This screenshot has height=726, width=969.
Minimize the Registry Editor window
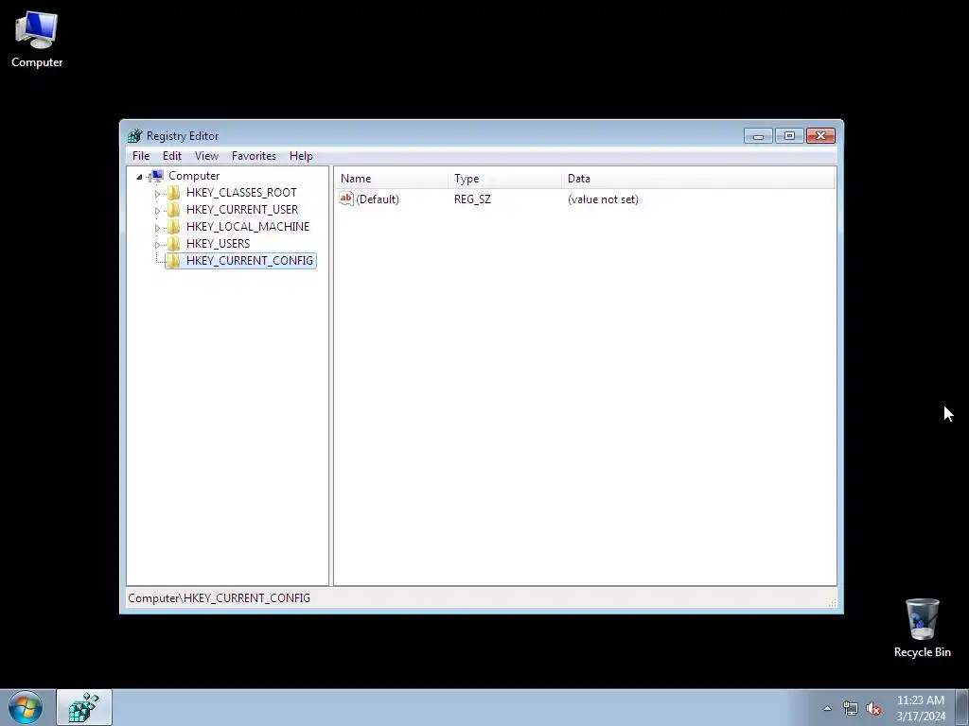(758, 136)
